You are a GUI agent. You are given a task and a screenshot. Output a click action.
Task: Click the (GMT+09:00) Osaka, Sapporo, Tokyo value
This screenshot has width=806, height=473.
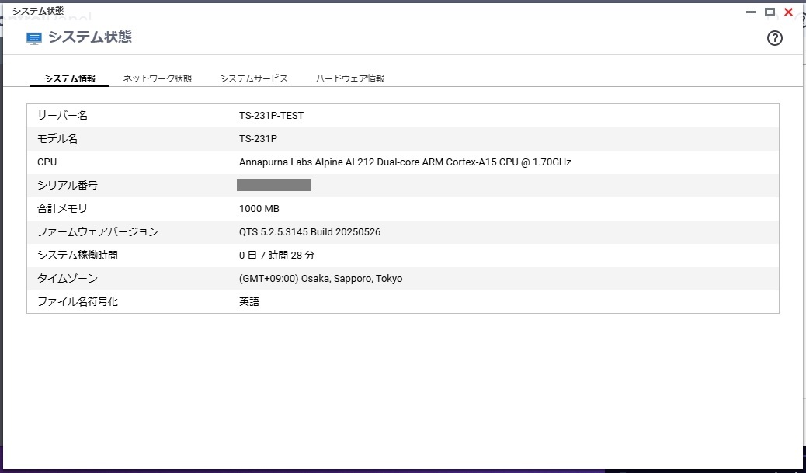321,279
